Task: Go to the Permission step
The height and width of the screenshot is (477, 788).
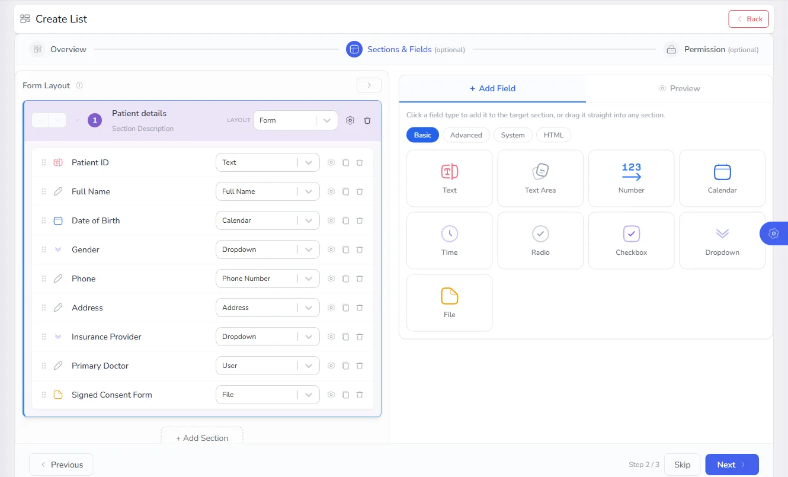Action: (x=711, y=49)
